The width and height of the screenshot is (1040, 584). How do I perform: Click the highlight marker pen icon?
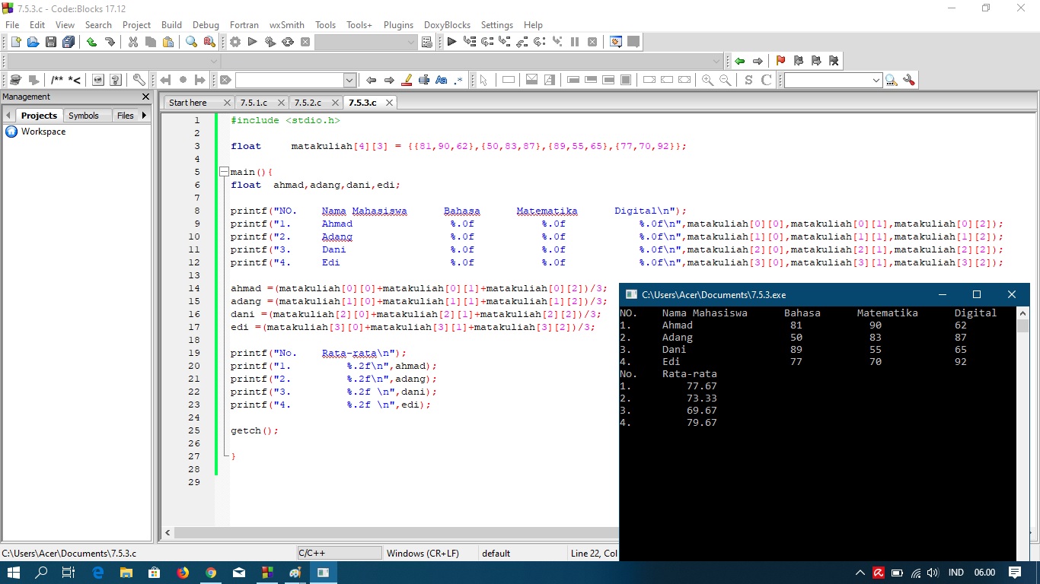click(x=407, y=80)
